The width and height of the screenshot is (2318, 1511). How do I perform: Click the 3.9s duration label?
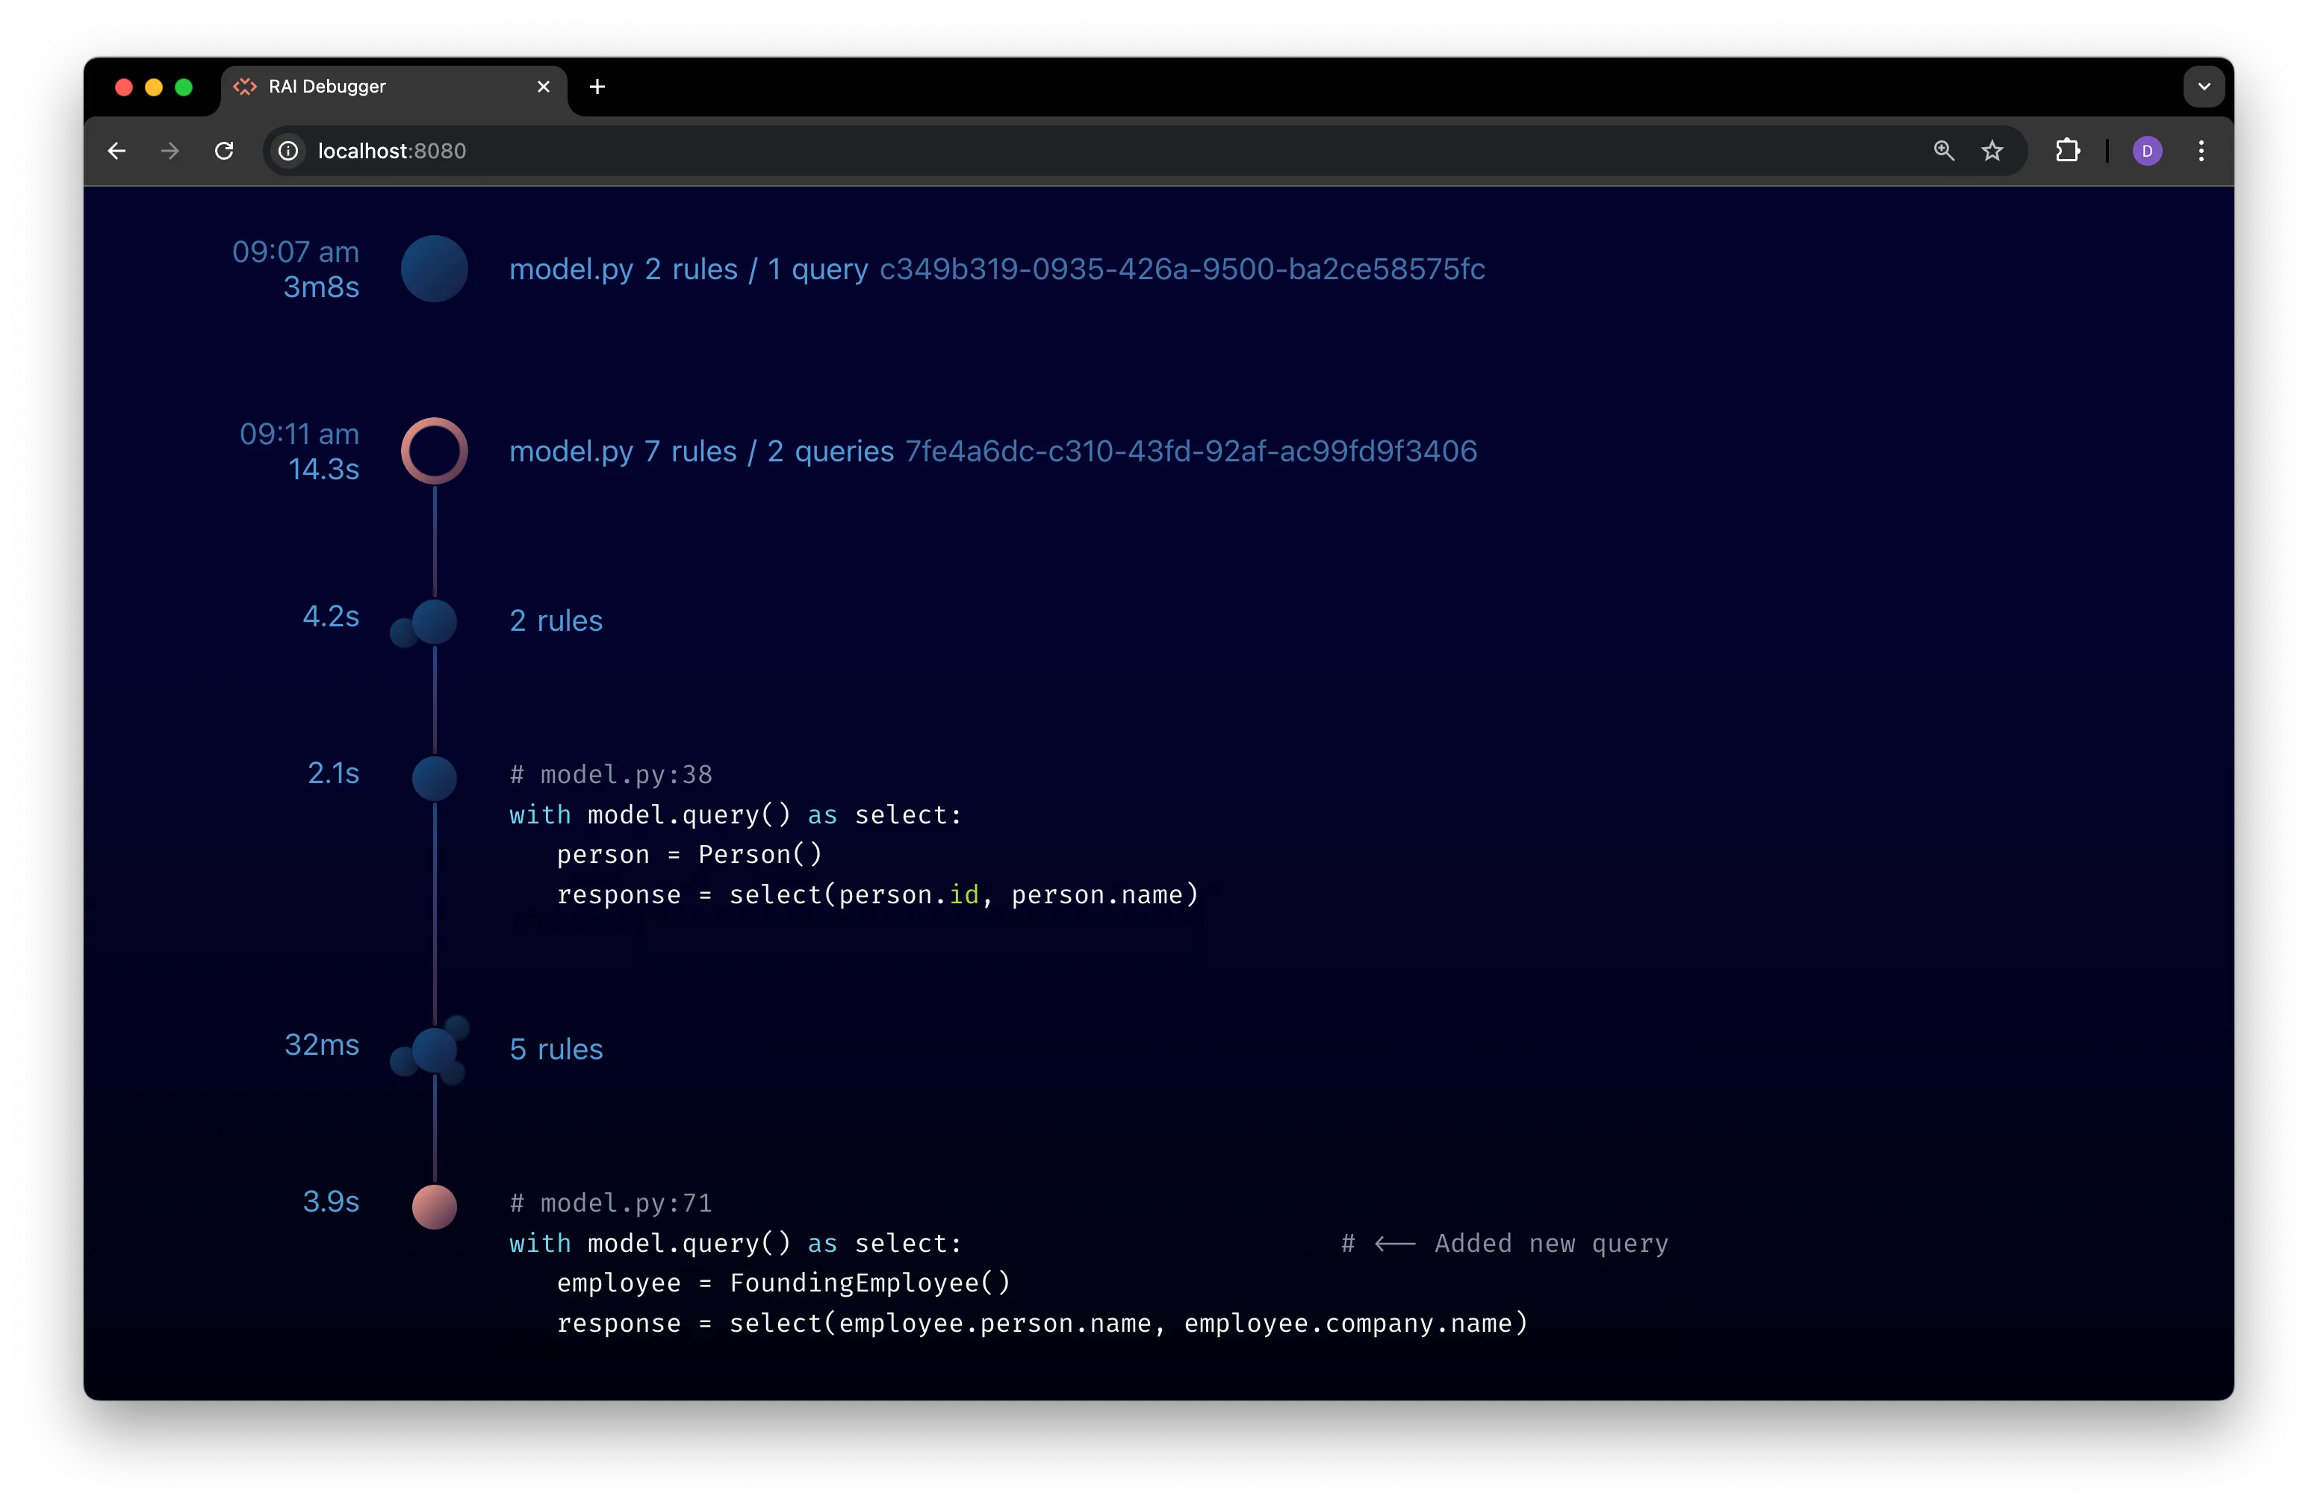pyautogui.click(x=331, y=1201)
